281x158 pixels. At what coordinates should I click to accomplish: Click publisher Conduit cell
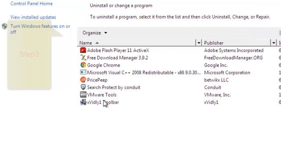(x=213, y=87)
